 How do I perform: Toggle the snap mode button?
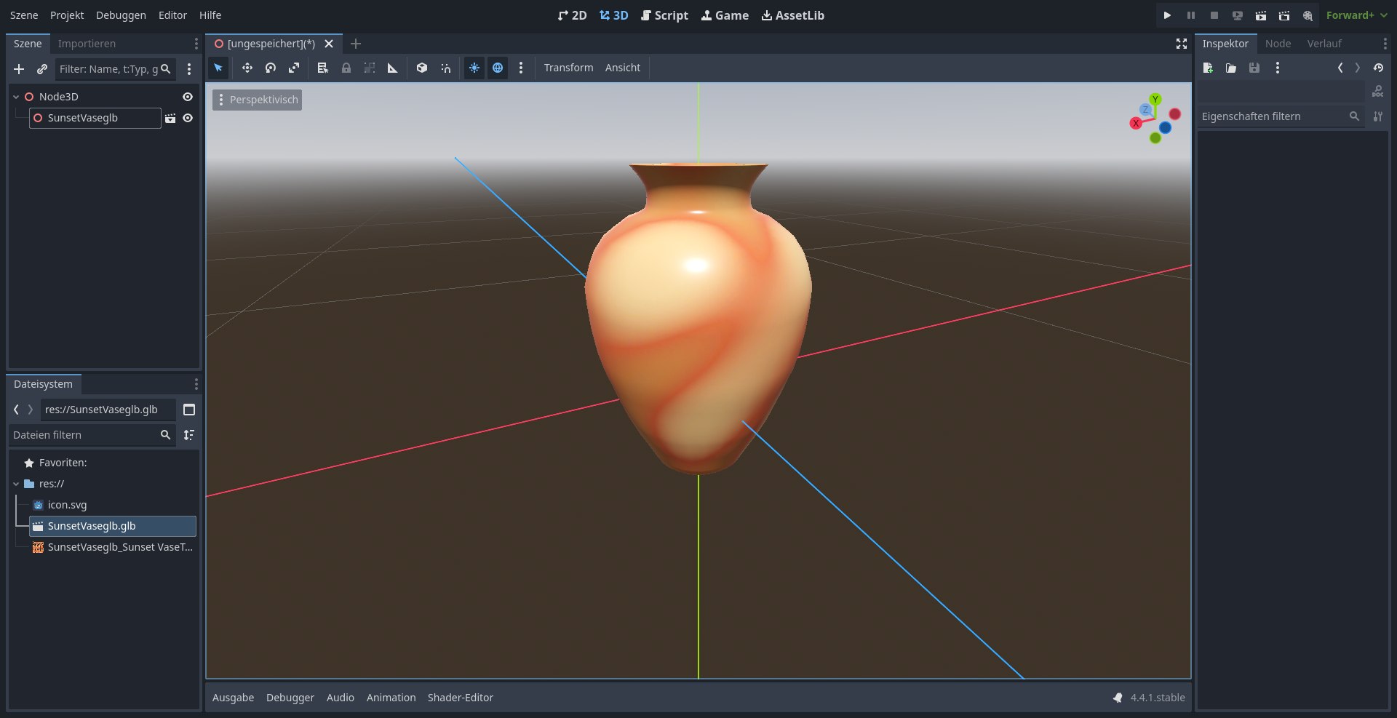(x=445, y=68)
